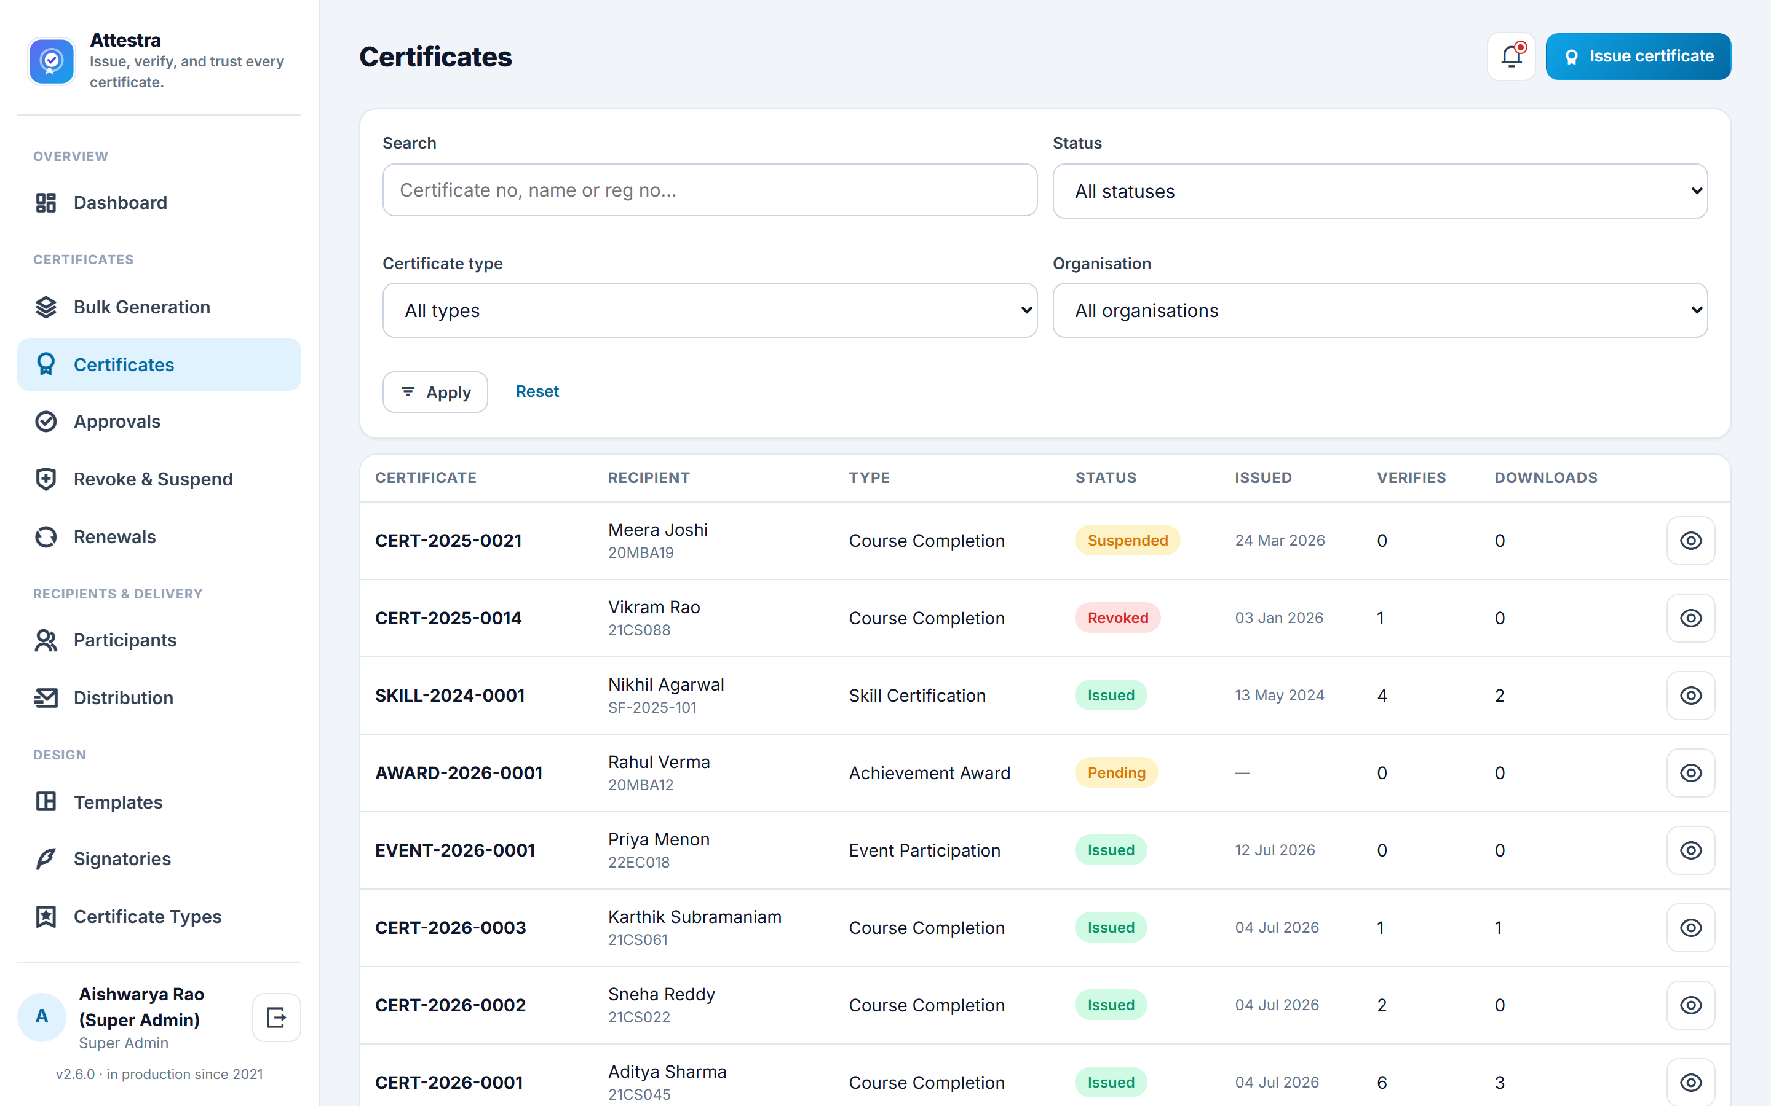
Task: Click the Signatories feather icon
Action: (x=46, y=859)
